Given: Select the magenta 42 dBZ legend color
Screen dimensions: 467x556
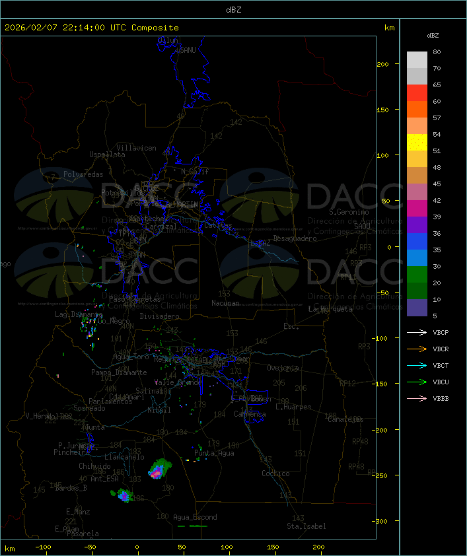Looking at the screenshot, I should (417, 209).
